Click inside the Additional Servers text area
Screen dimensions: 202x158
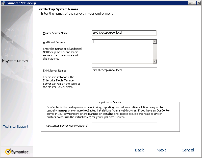pos(122,52)
